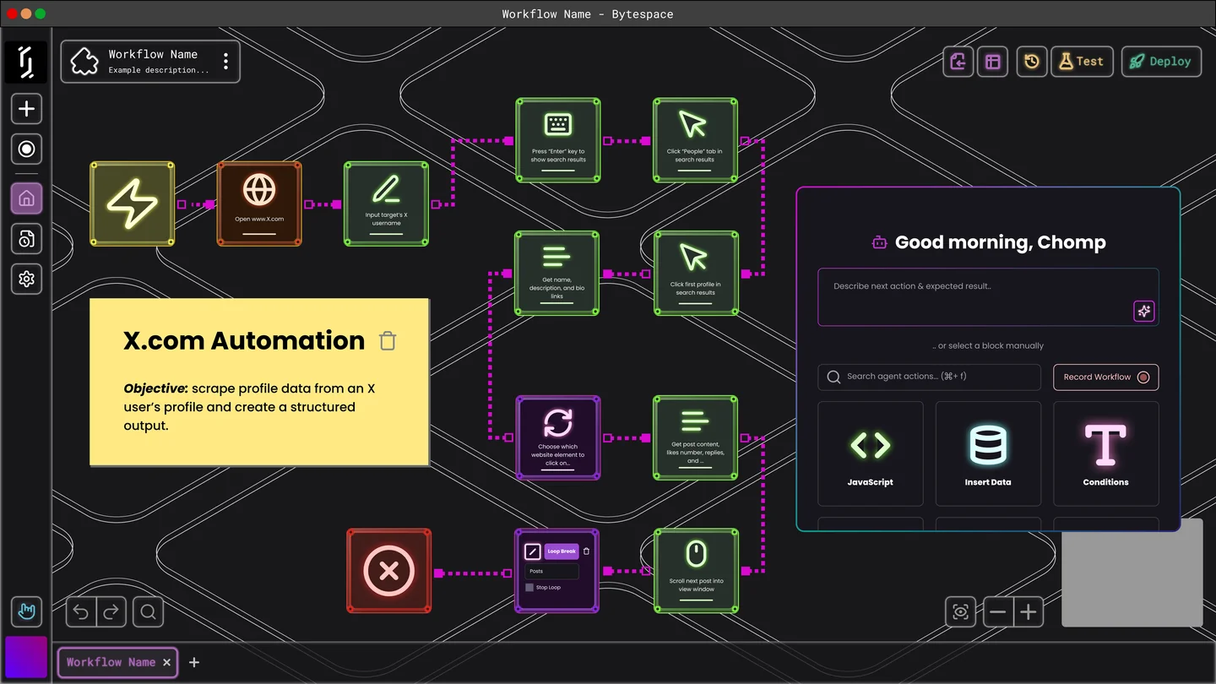The image size is (1216, 684).
Task: Select the Open www.X.com block
Action: [259, 204]
